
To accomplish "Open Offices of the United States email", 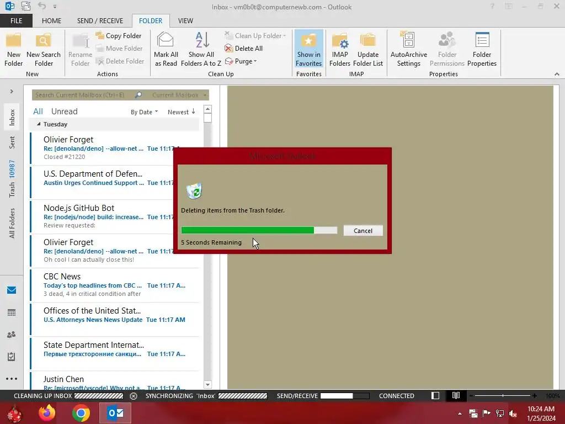I will click(115, 320).
